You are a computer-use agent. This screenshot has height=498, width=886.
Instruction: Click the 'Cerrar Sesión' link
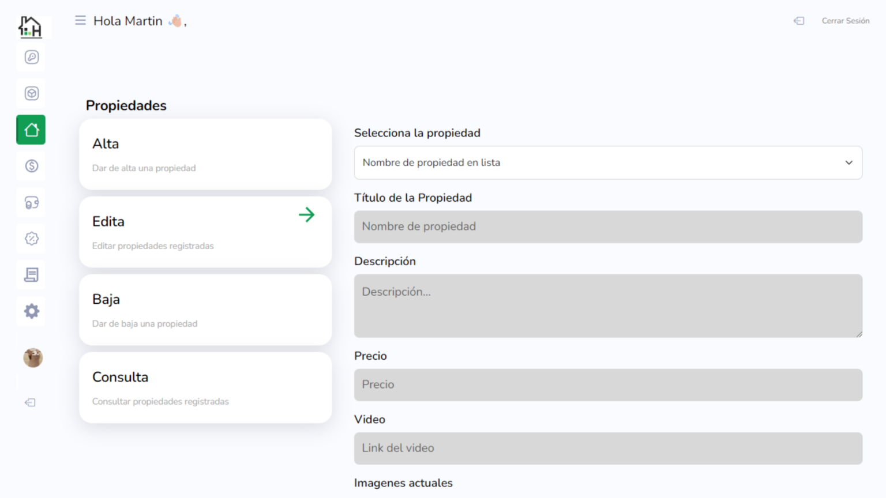point(845,21)
